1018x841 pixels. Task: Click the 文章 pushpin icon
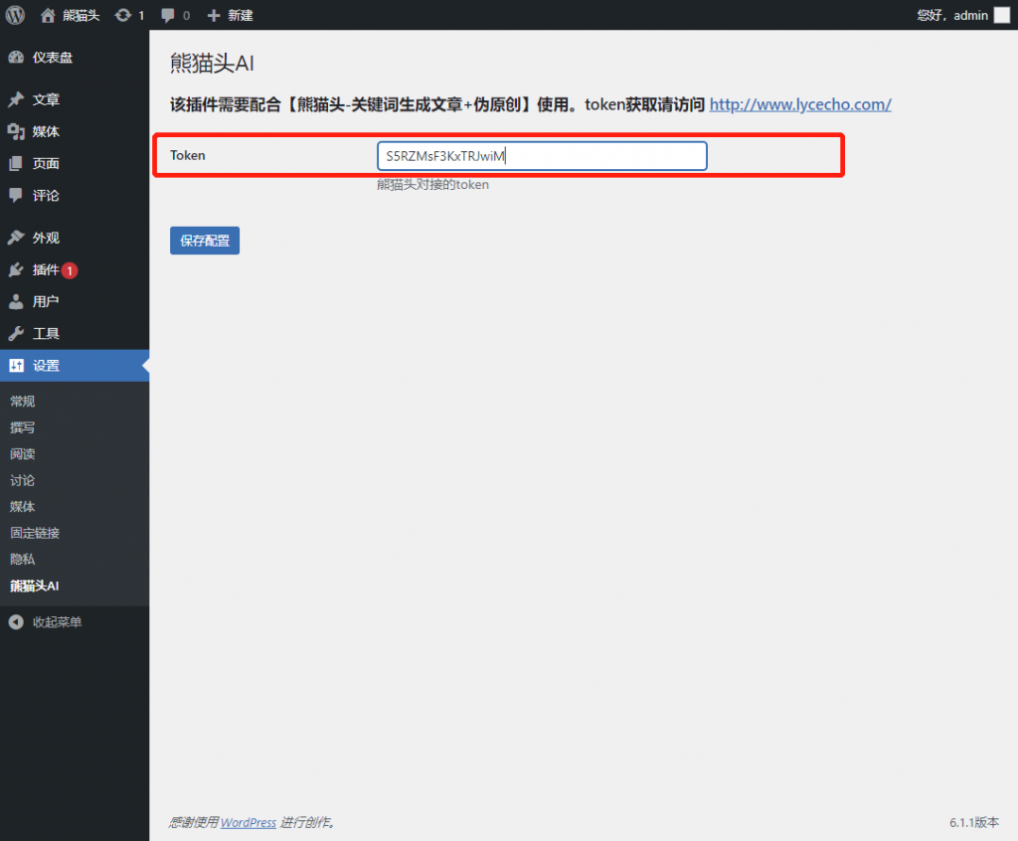point(16,99)
